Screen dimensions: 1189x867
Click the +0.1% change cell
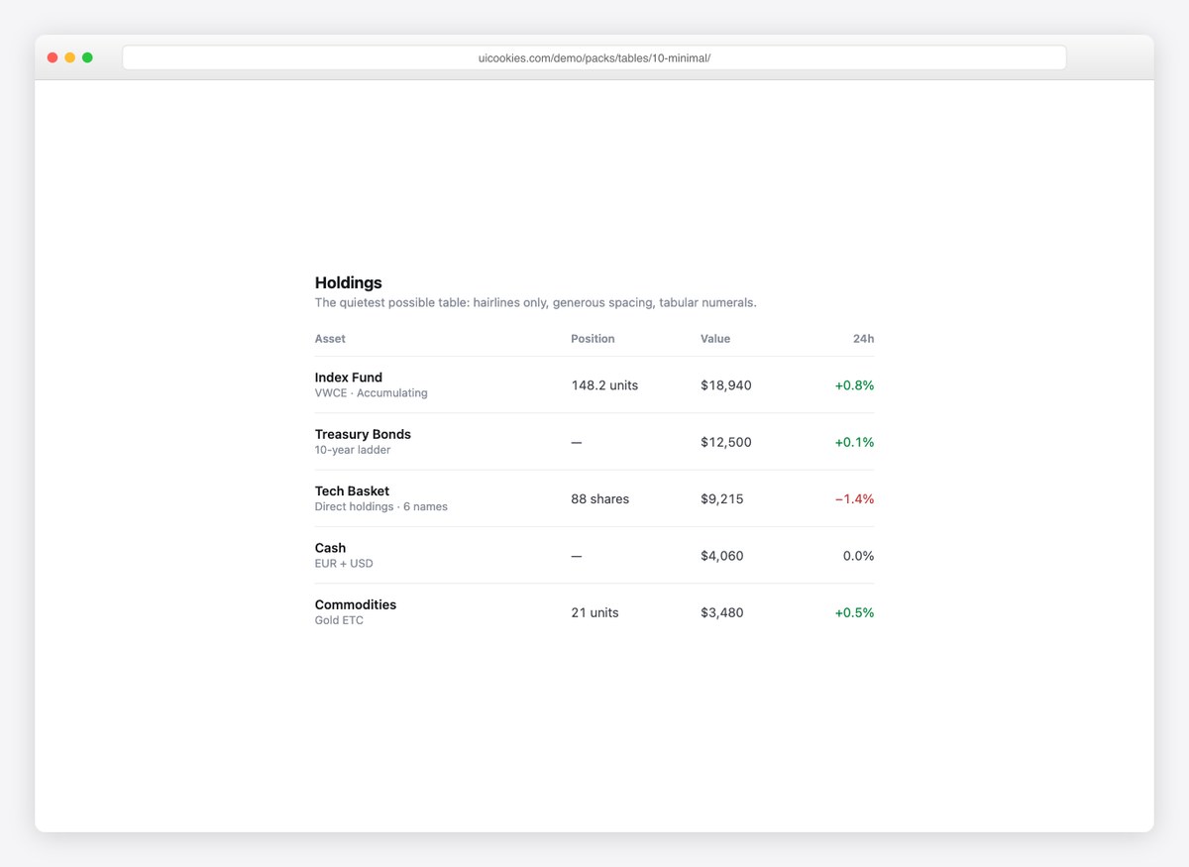coord(854,442)
